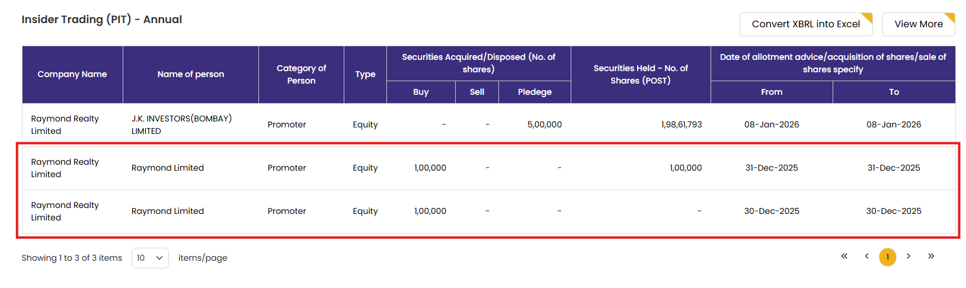Click the Category of Person header

(301, 75)
